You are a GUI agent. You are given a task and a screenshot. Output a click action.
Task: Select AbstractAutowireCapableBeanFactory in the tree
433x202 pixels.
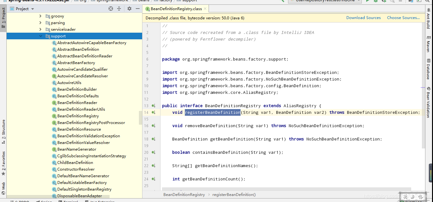click(x=92, y=43)
